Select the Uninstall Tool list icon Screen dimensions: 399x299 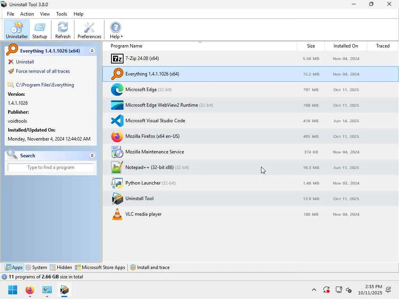117,199
